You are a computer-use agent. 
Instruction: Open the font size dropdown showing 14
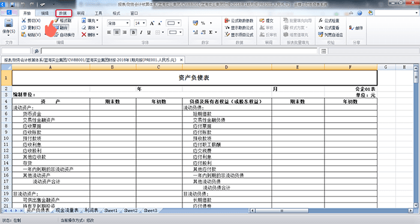144,23
